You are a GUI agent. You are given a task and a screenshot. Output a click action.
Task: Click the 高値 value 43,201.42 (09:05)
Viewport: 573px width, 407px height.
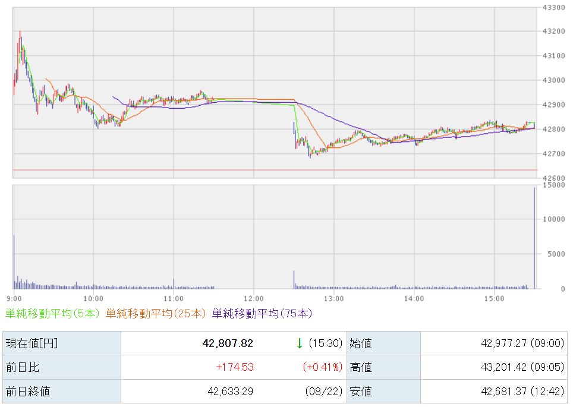pyautogui.click(x=522, y=367)
